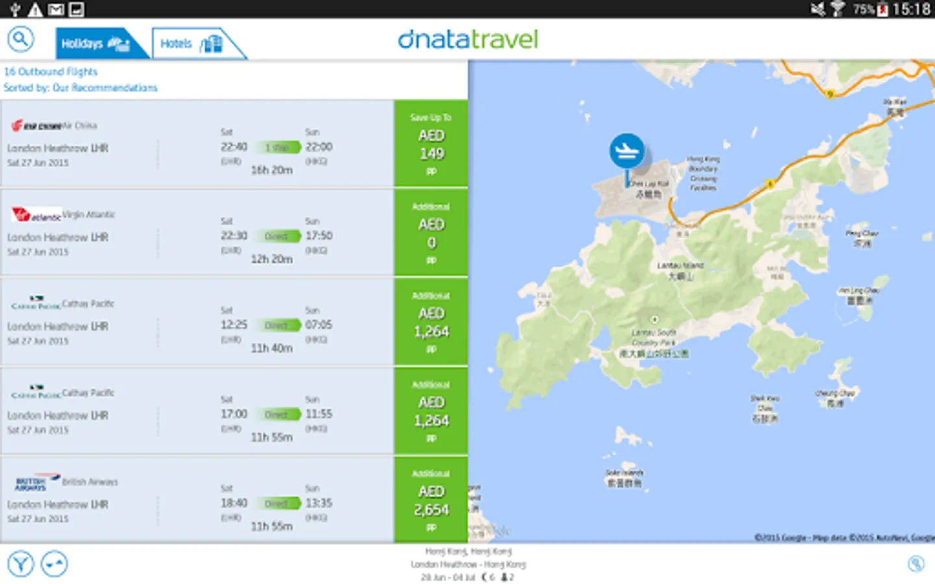Click the Air China airline logo

(x=36, y=125)
